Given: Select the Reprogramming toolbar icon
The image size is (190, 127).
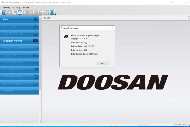Looking at the screenshot, I should [x=41, y=12].
